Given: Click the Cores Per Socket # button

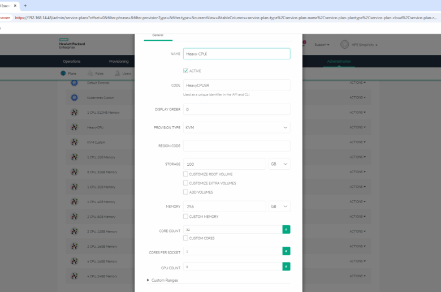Looking at the screenshot, I should [286, 251].
